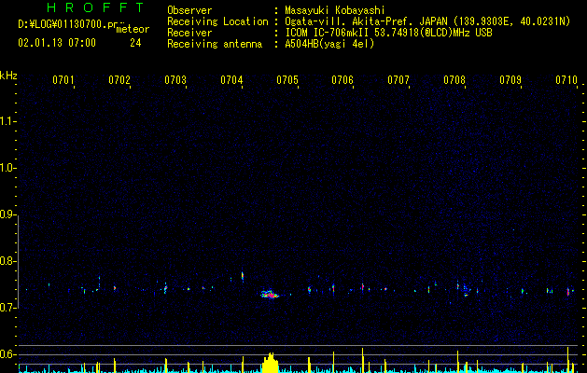This screenshot has width=587, height=373.
Task: Click the 0709 time marker
Action: pos(510,80)
